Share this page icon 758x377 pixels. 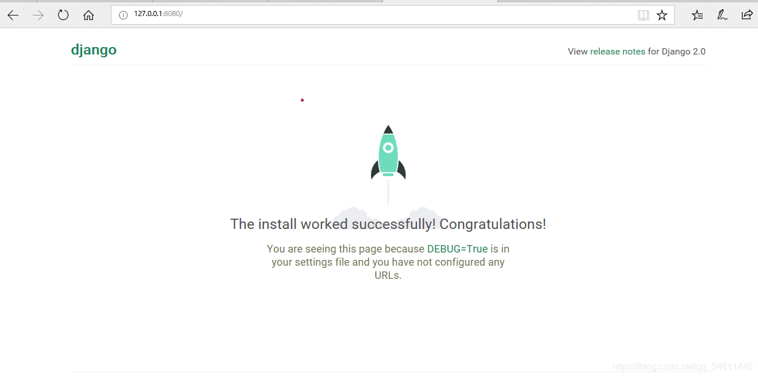(x=746, y=15)
